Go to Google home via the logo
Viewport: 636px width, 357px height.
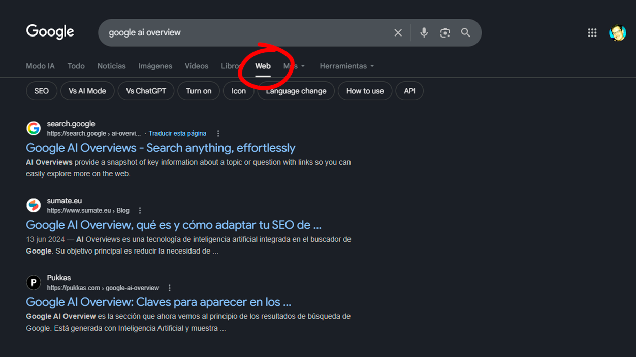(x=50, y=32)
